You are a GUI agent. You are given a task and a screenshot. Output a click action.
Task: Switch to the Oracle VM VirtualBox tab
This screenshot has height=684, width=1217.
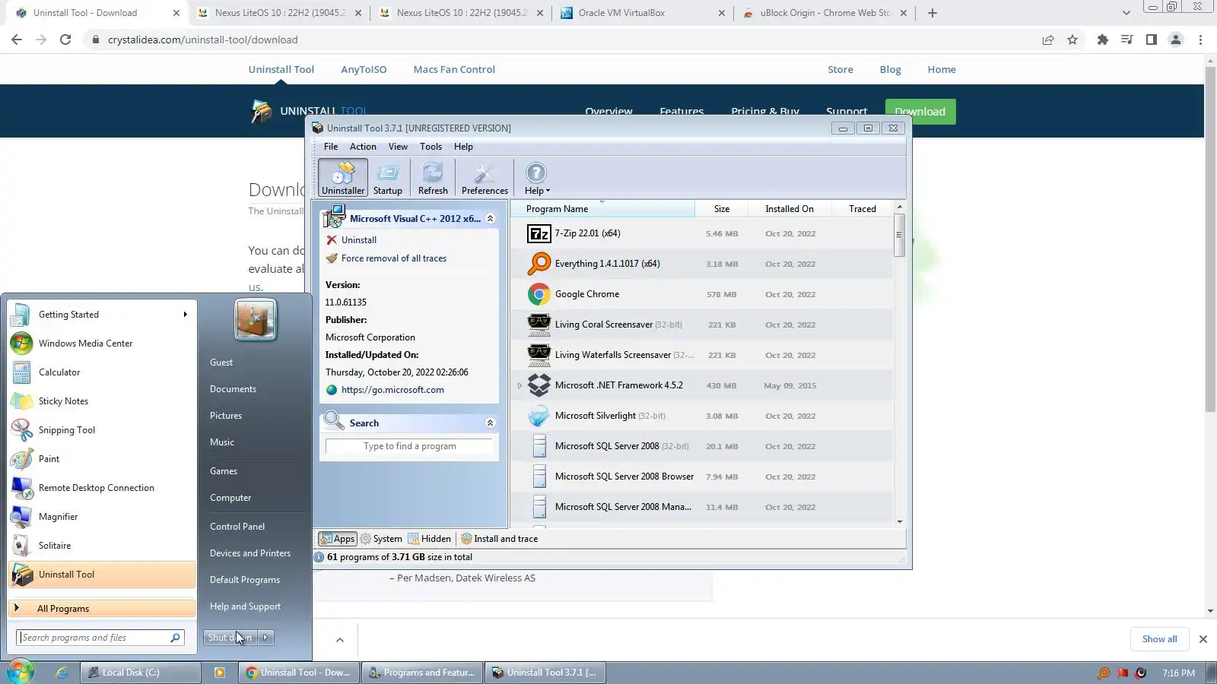click(643, 13)
